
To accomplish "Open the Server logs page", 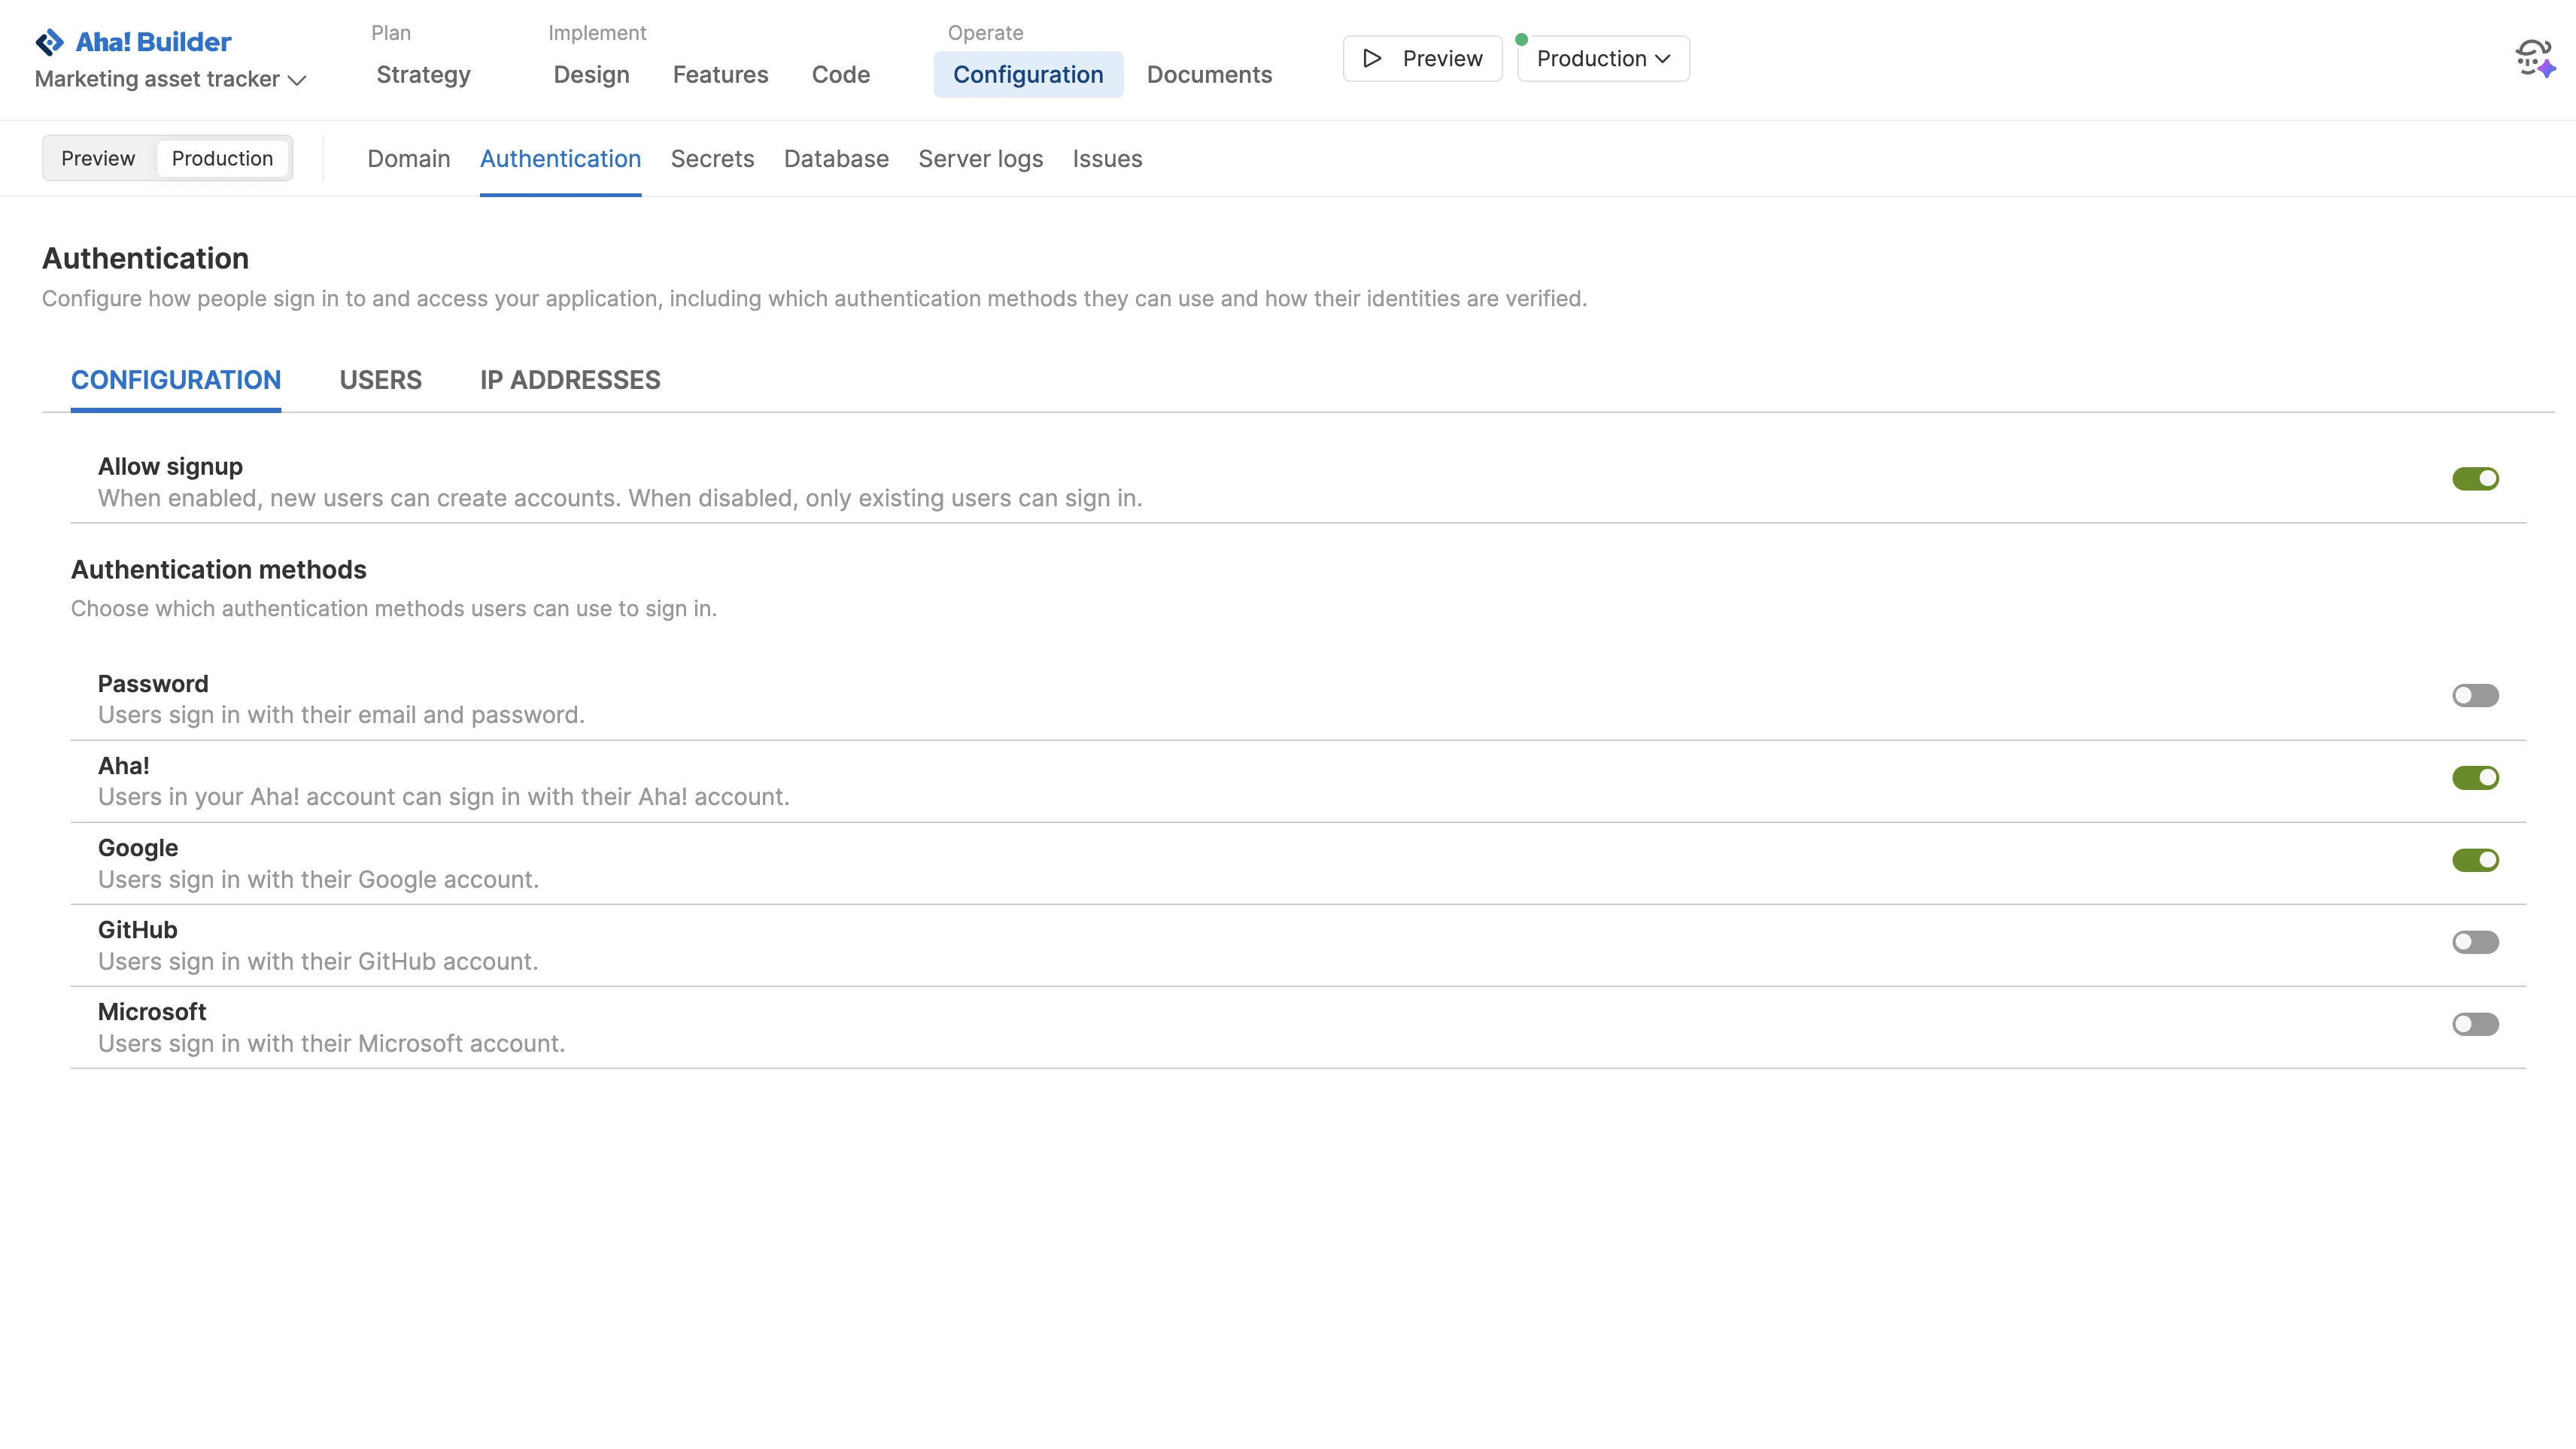I will [x=980, y=159].
